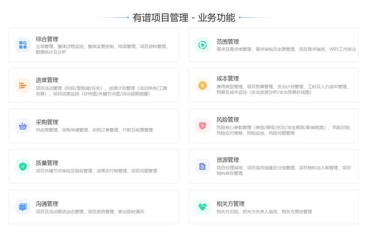Select the 资源管理 heading

228,160
